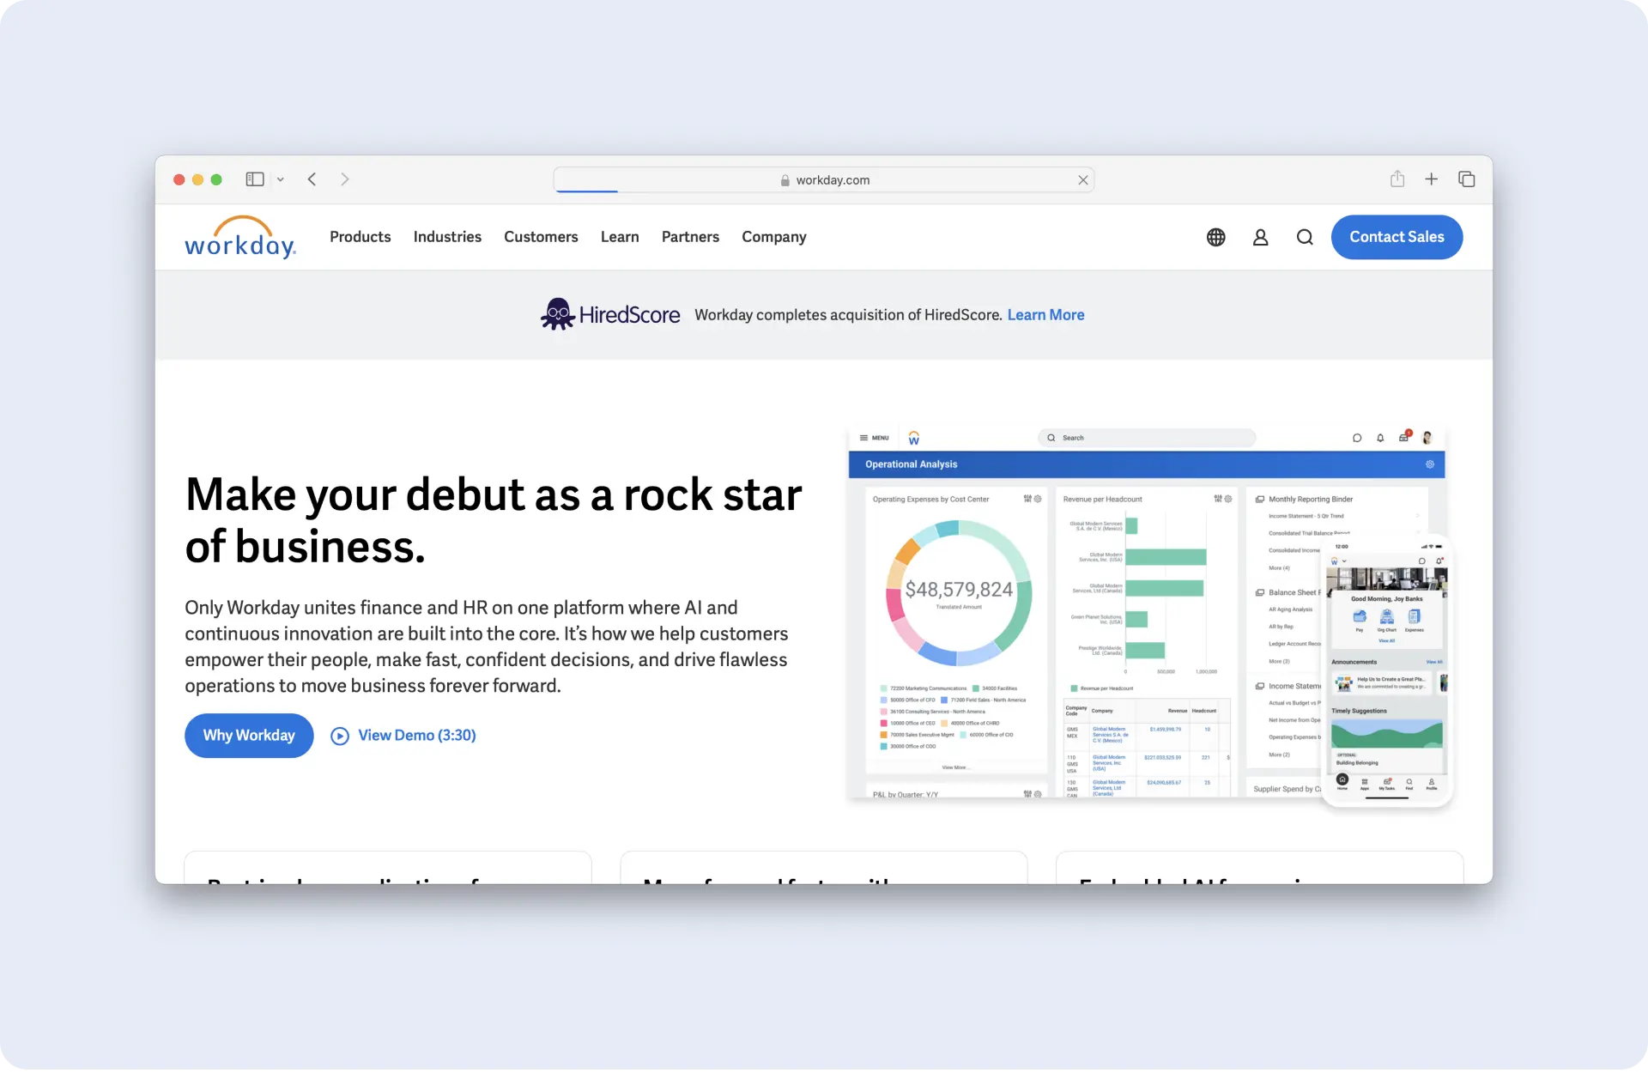
Task: Select the Company menu item
Action: pos(773,237)
